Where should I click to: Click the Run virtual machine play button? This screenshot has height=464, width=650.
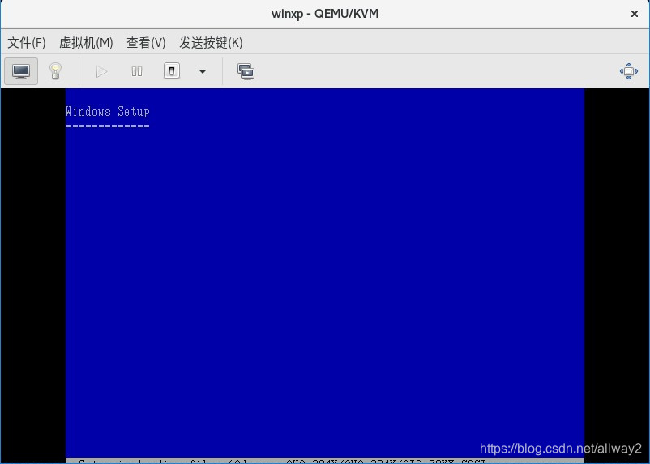point(101,71)
